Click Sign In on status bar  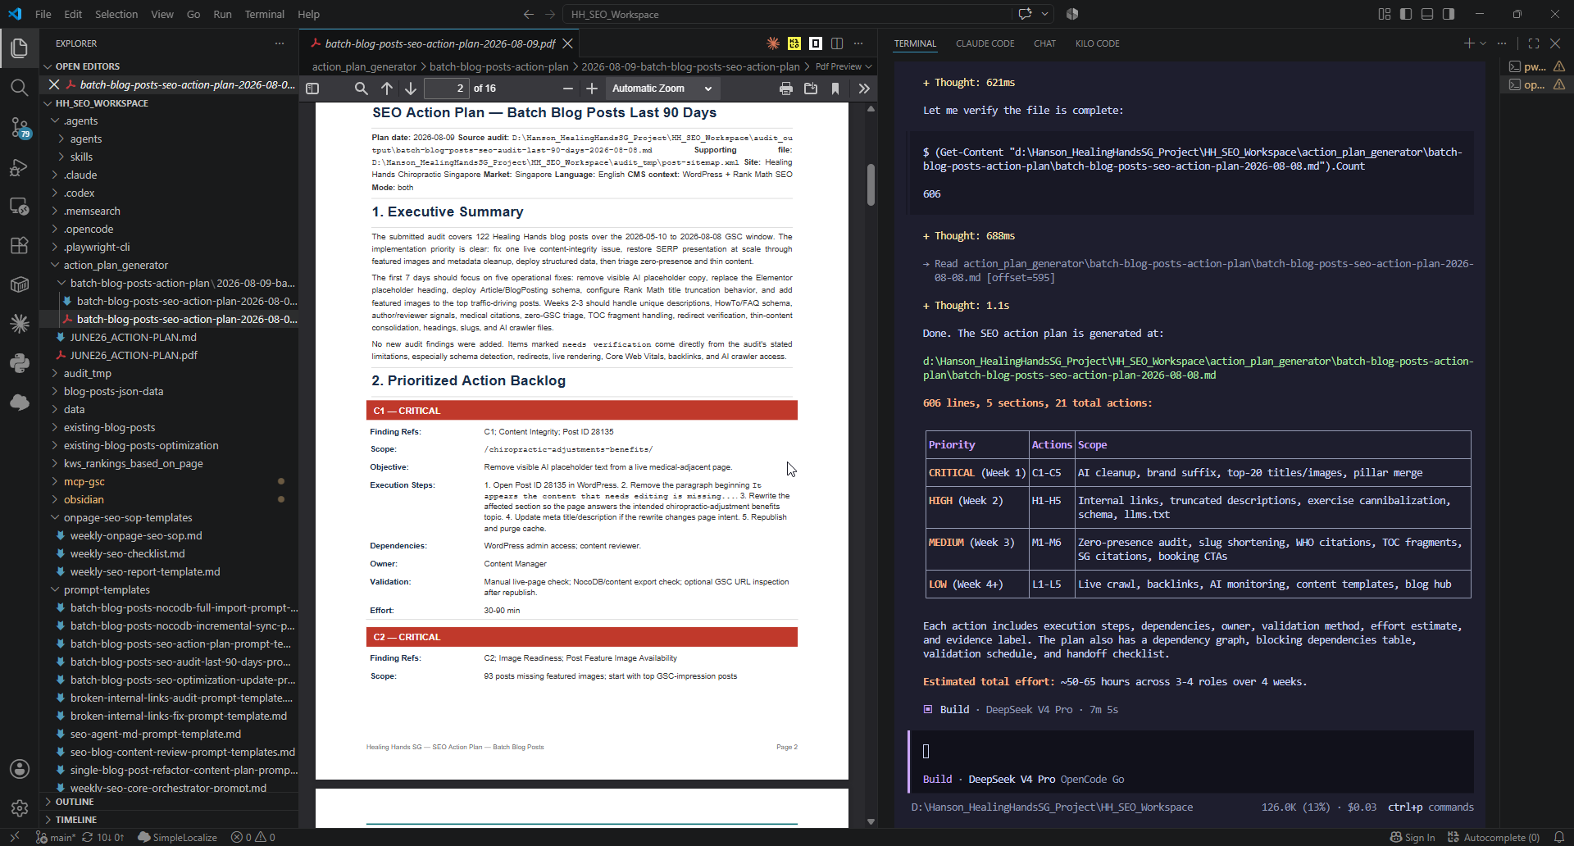1413,837
